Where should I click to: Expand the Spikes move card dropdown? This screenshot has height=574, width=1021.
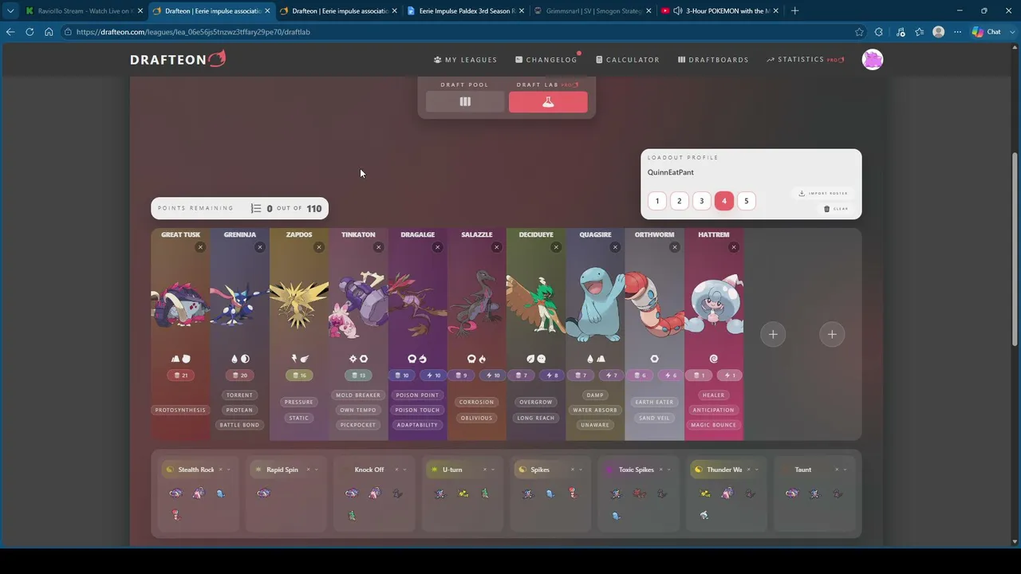pyautogui.click(x=581, y=470)
